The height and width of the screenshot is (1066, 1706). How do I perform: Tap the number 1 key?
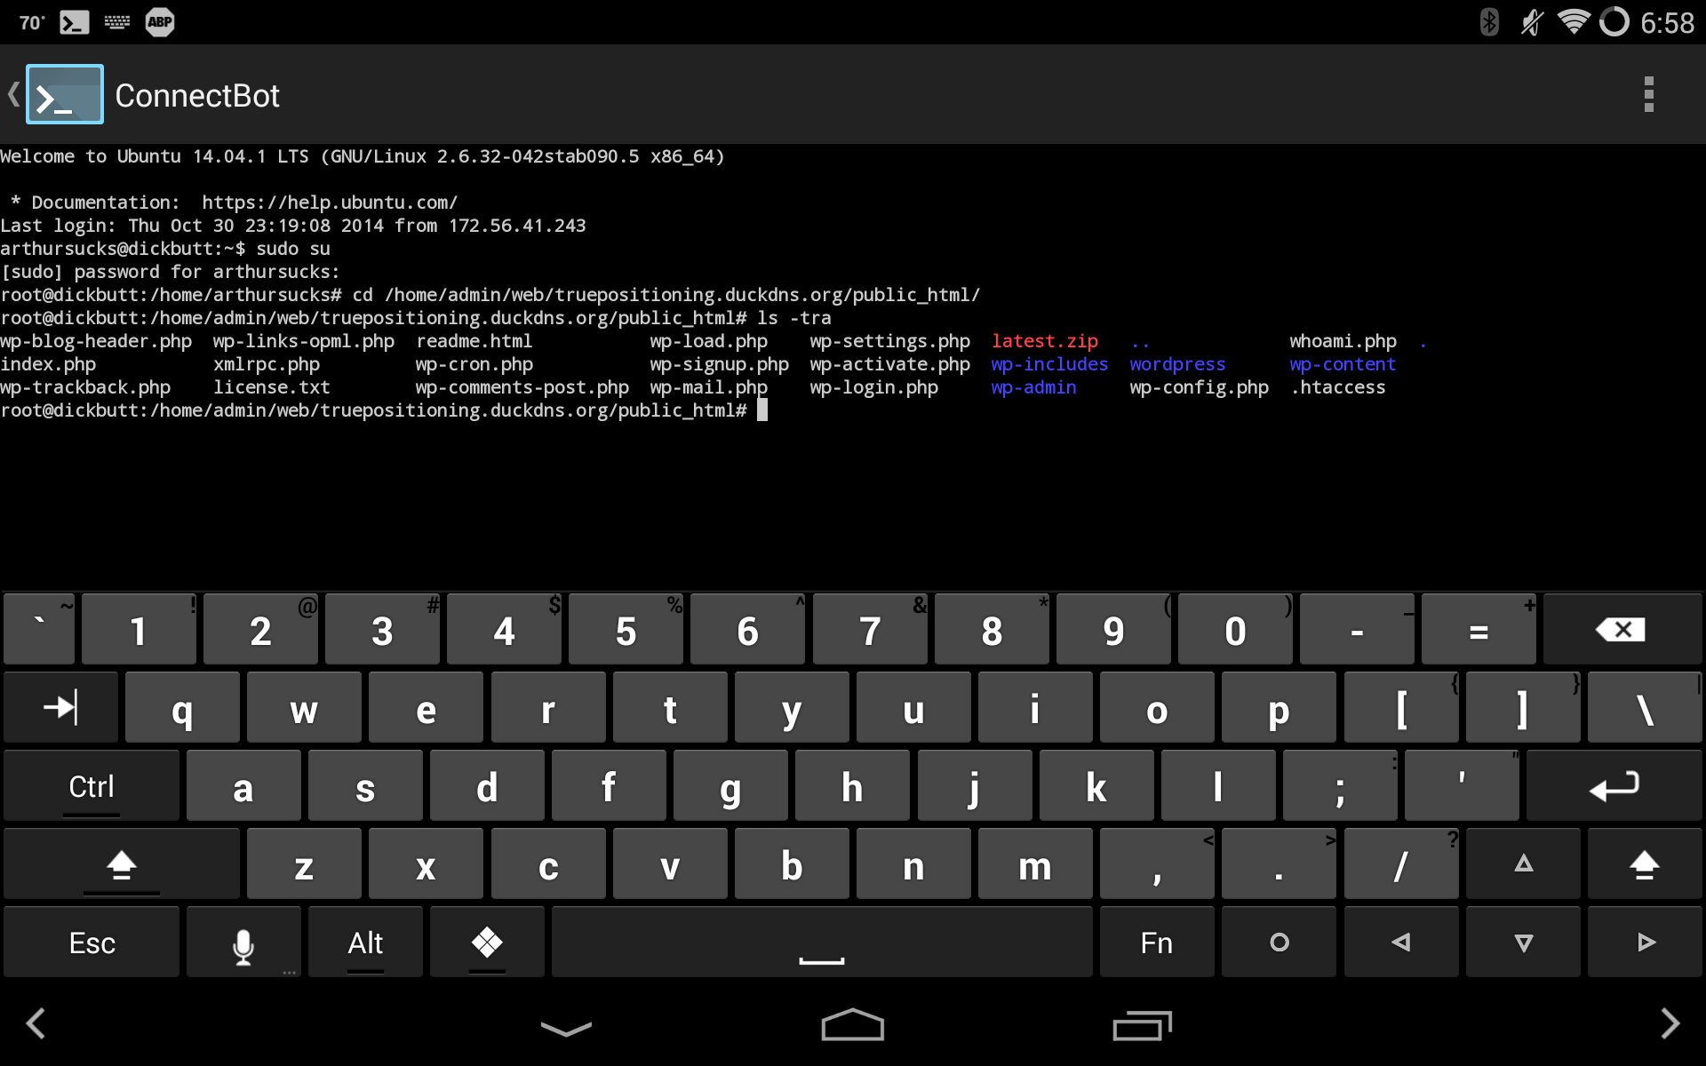tap(139, 630)
